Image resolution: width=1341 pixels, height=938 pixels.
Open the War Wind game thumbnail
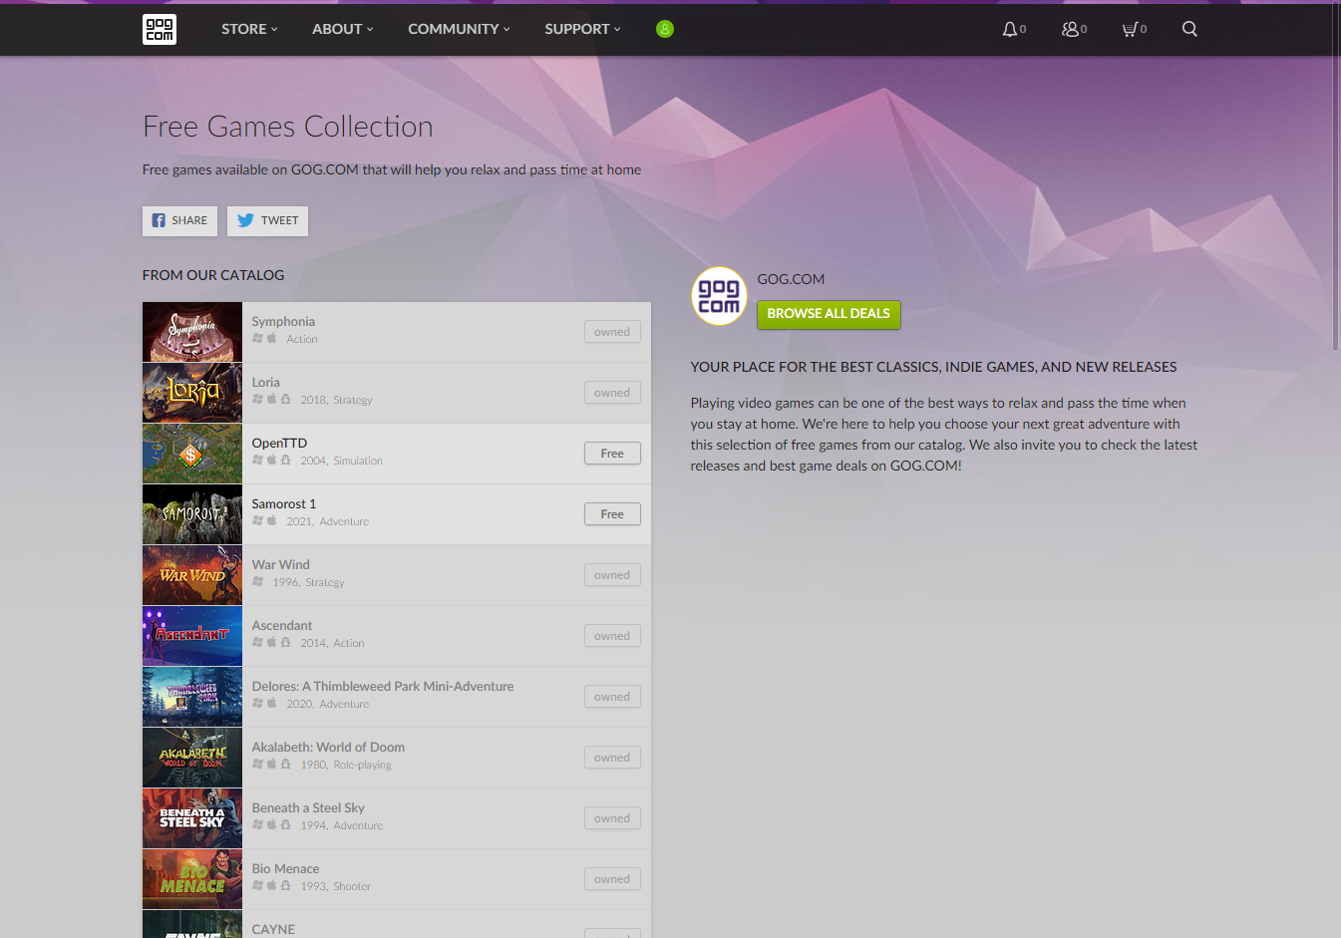192,575
